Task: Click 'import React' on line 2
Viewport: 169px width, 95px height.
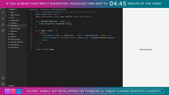Action: 41,14
